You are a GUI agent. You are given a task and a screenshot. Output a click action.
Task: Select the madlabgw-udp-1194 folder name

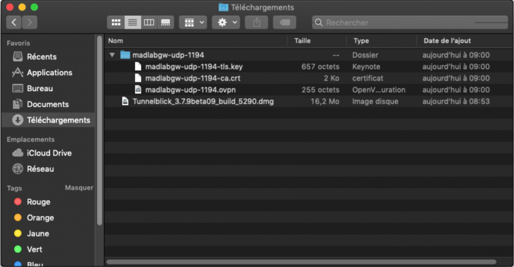coord(168,55)
